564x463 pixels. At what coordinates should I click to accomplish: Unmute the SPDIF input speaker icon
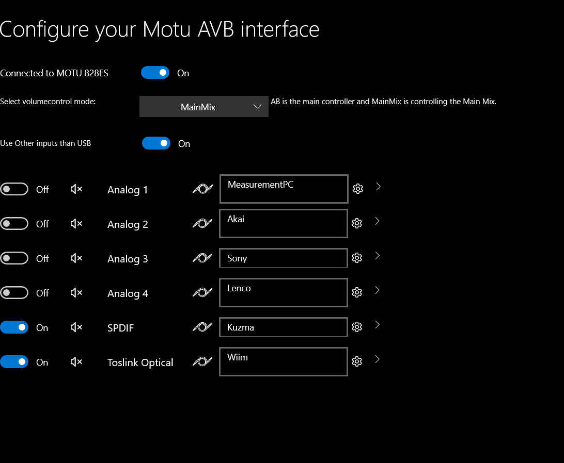click(x=76, y=327)
